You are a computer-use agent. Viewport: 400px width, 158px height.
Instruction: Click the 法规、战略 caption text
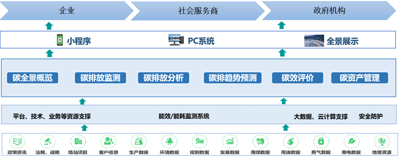click(x=47, y=152)
